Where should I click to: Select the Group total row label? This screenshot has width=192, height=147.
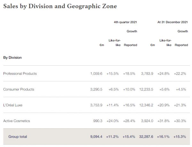pos(18,137)
